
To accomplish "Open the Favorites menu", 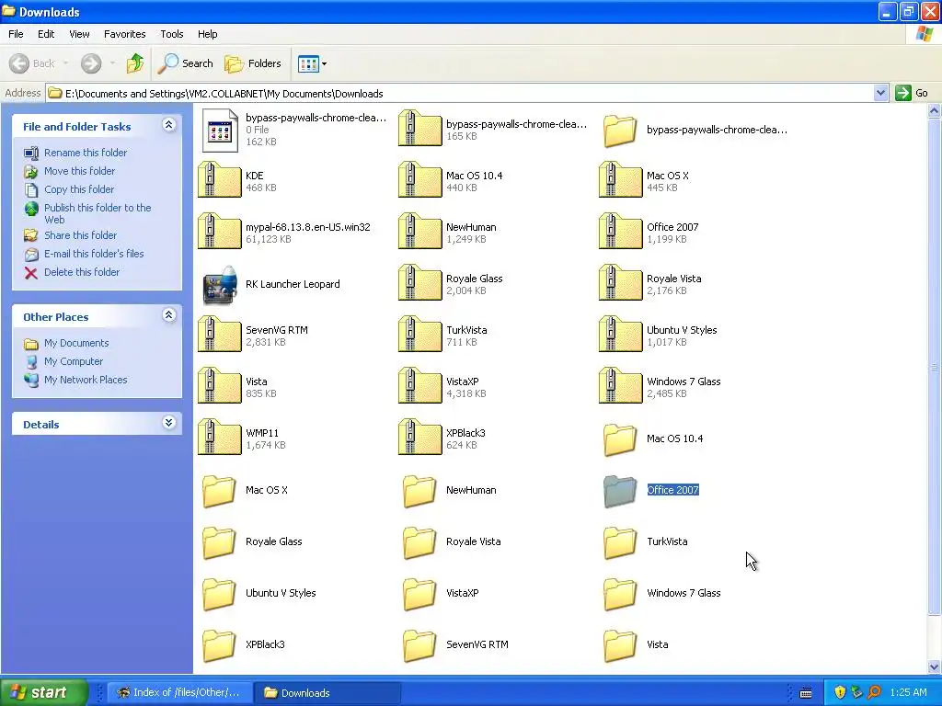I will [125, 34].
